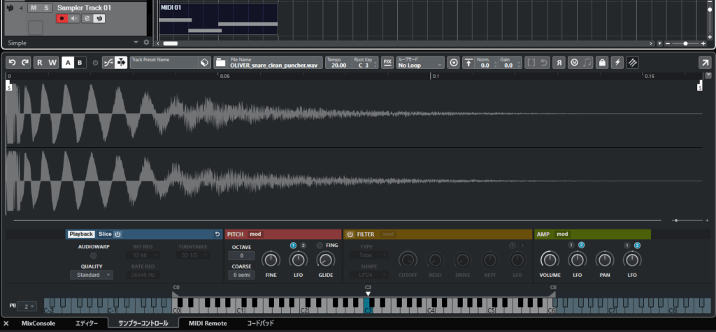Screen dimensions: 716x332
Task: Click the undo arrow in sampler toolbar
Action: pos(13,62)
